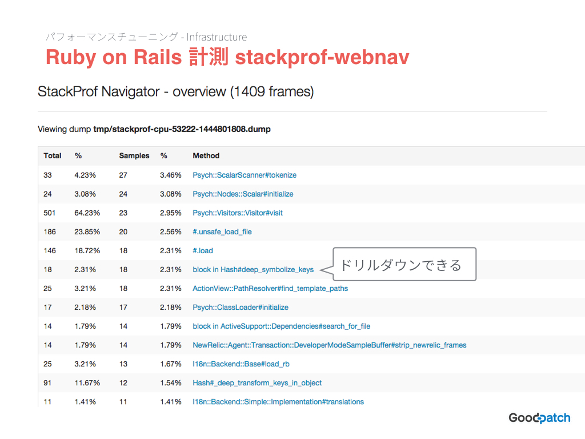Viewport: 585px width, 439px height.
Task: Open the Psych::Nodes::Scalar#initialize link
Action: (243, 194)
